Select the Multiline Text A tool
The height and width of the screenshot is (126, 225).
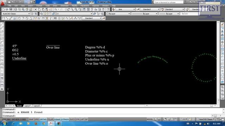pyautogui.click(x=2, y=89)
